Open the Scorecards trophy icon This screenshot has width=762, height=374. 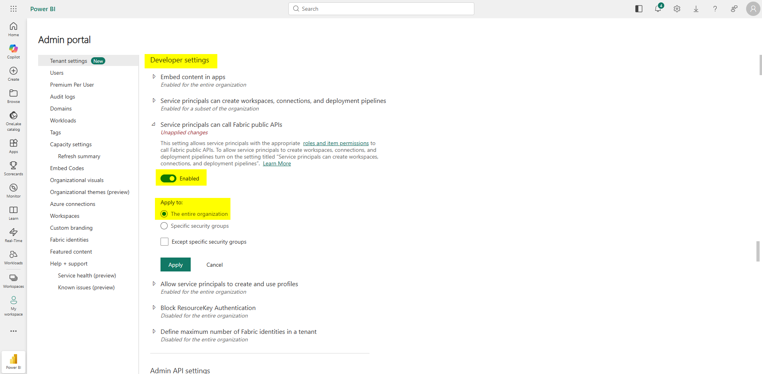tap(14, 165)
